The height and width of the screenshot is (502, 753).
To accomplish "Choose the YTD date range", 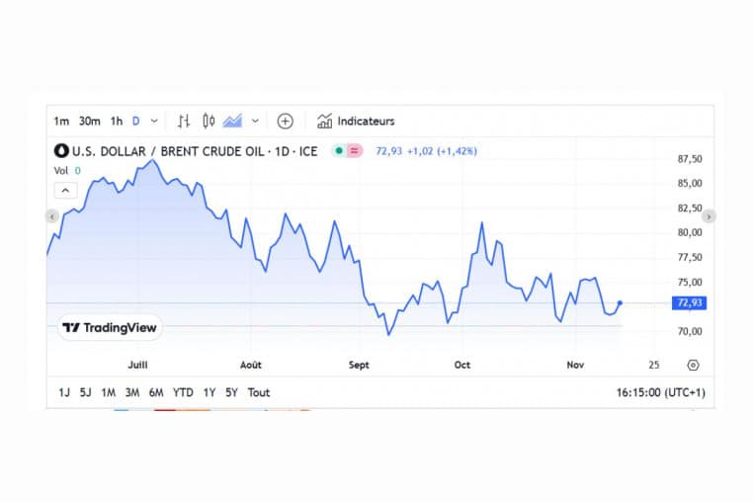I will click(183, 392).
